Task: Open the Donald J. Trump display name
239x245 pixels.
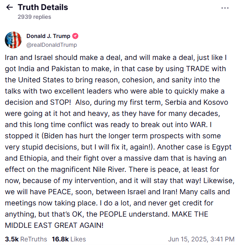Action: (x=48, y=36)
